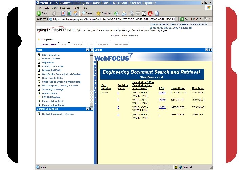
Task: Go to the Home page icon
Action: (76, 13)
